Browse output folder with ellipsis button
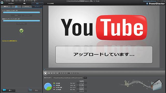Viewport: 166px width, 93px height. [x=85, y=78]
